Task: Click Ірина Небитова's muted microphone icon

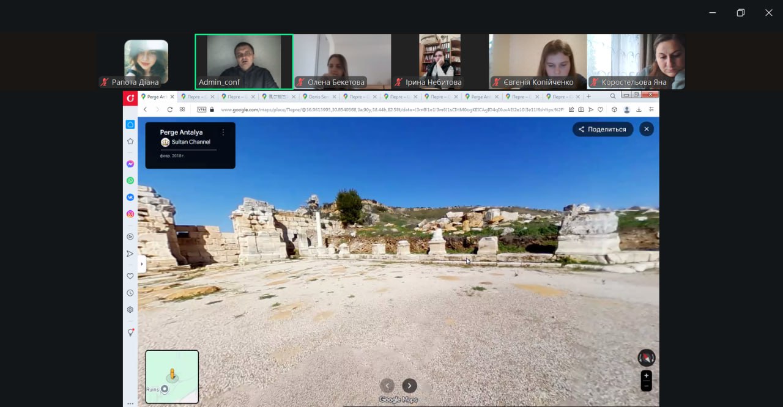Action: point(399,82)
